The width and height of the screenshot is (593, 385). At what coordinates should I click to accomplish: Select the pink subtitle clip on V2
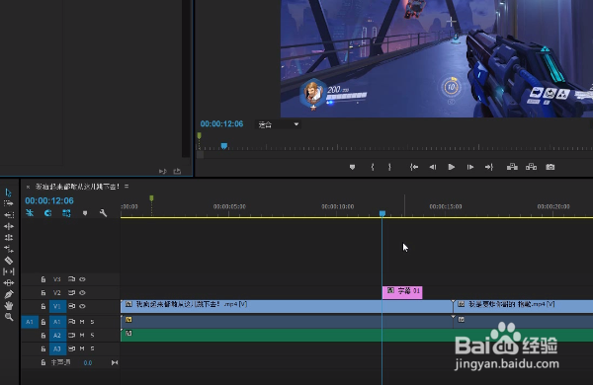point(402,292)
